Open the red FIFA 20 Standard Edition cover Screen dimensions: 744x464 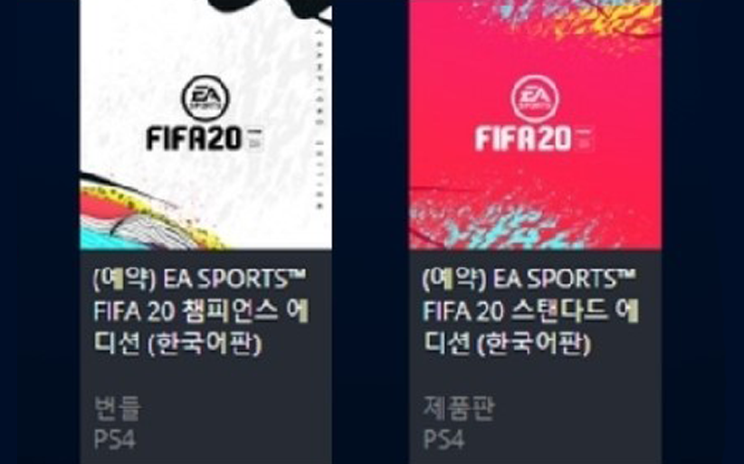535,124
